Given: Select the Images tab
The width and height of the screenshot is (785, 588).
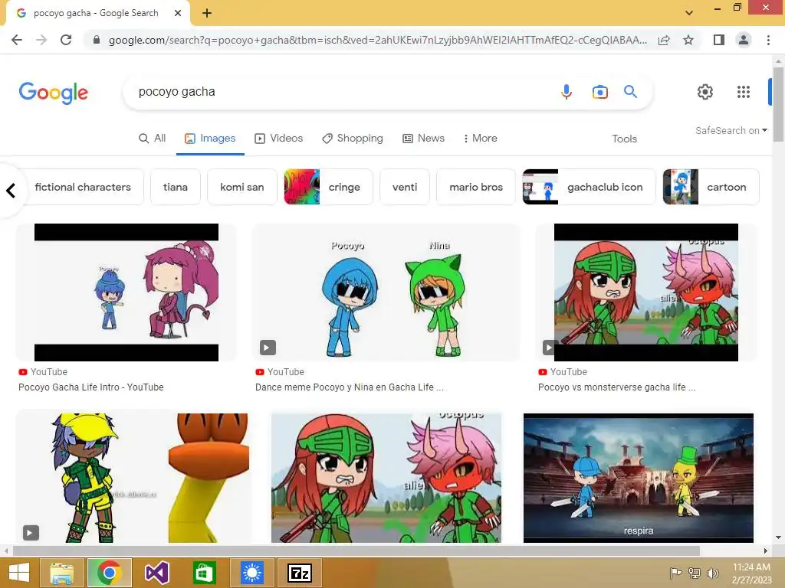Looking at the screenshot, I should (x=210, y=139).
